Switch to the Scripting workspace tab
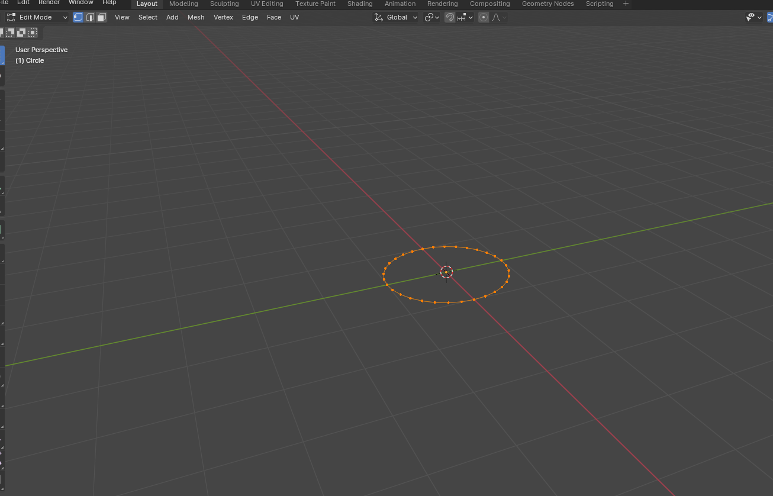Screen dimensions: 773x496 click(600, 4)
